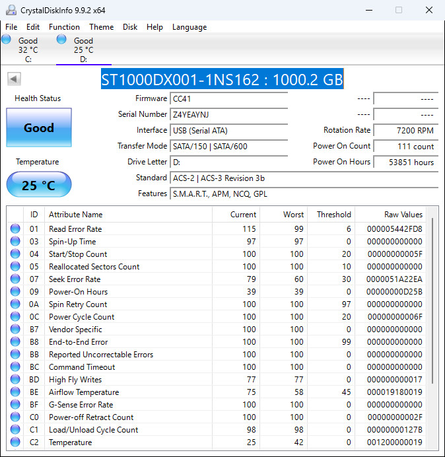The height and width of the screenshot is (457, 445).
Task: Click the blue orb for Power-off Retract Count
Action: (15, 417)
